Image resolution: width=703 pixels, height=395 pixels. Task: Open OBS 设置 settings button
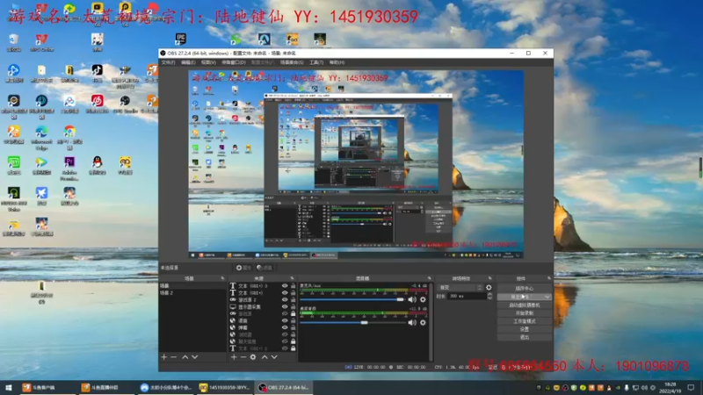[x=524, y=329]
